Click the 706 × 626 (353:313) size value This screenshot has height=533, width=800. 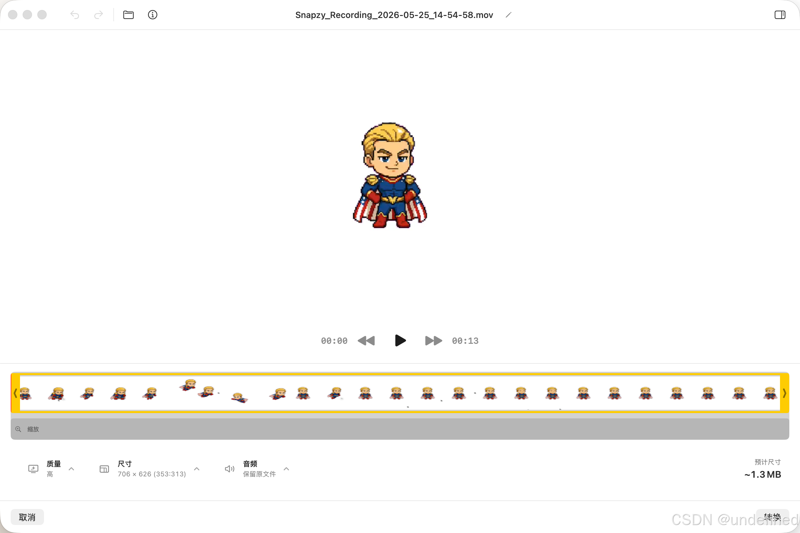(x=152, y=474)
